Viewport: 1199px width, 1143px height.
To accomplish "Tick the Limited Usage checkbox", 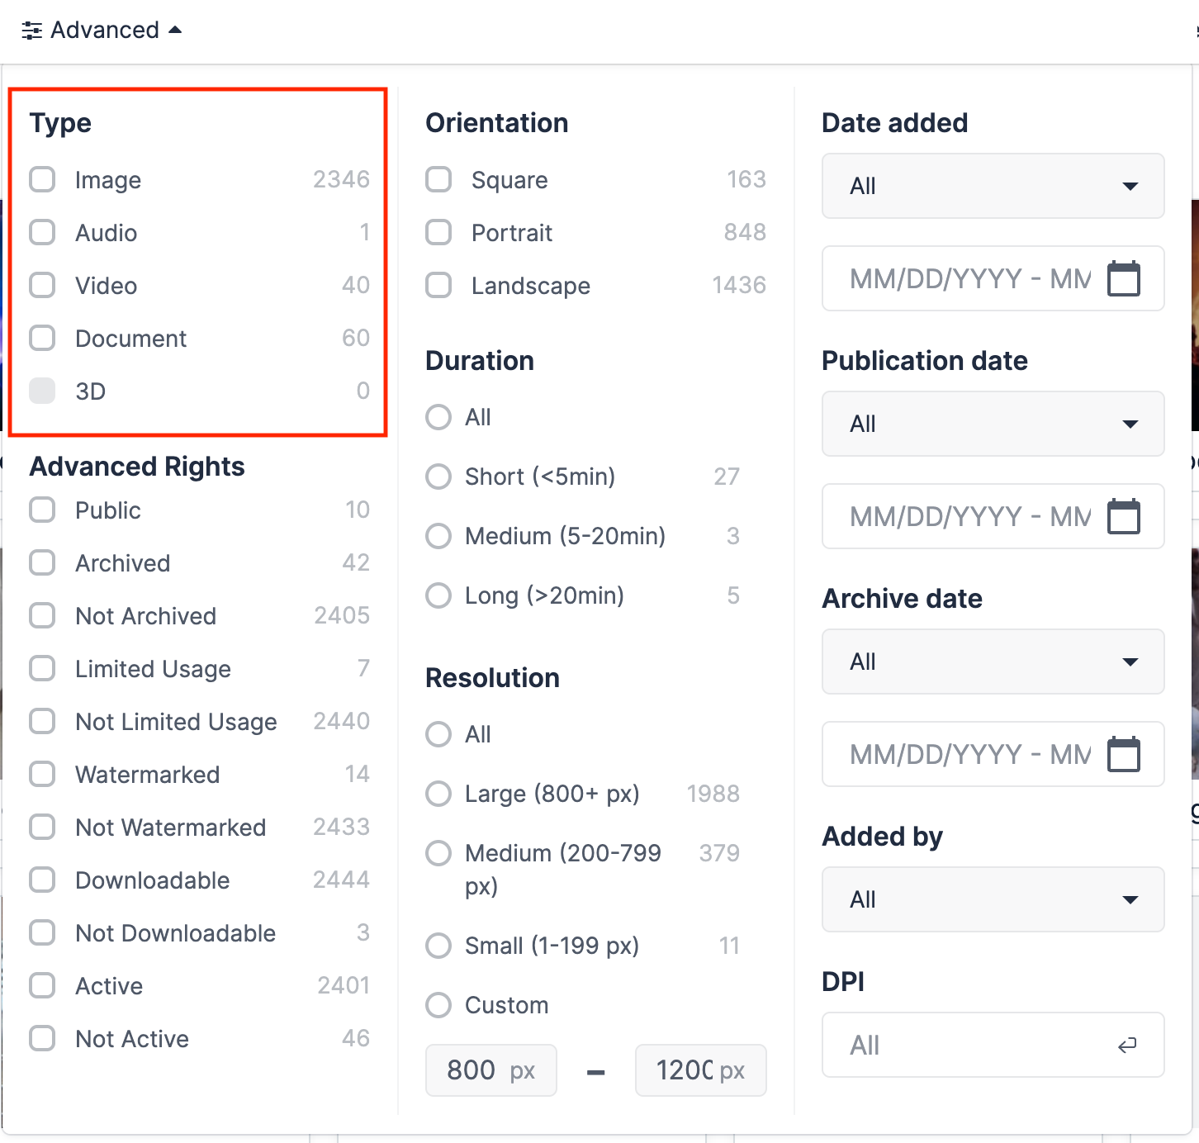I will 42,668.
